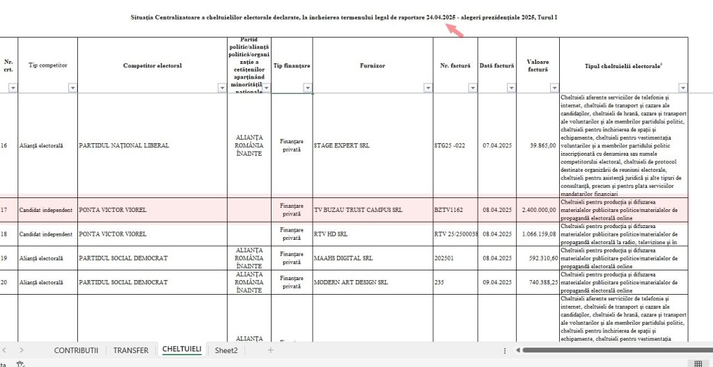Open the Furnizor filter dropdown
The image size is (713, 367).
pyautogui.click(x=428, y=88)
